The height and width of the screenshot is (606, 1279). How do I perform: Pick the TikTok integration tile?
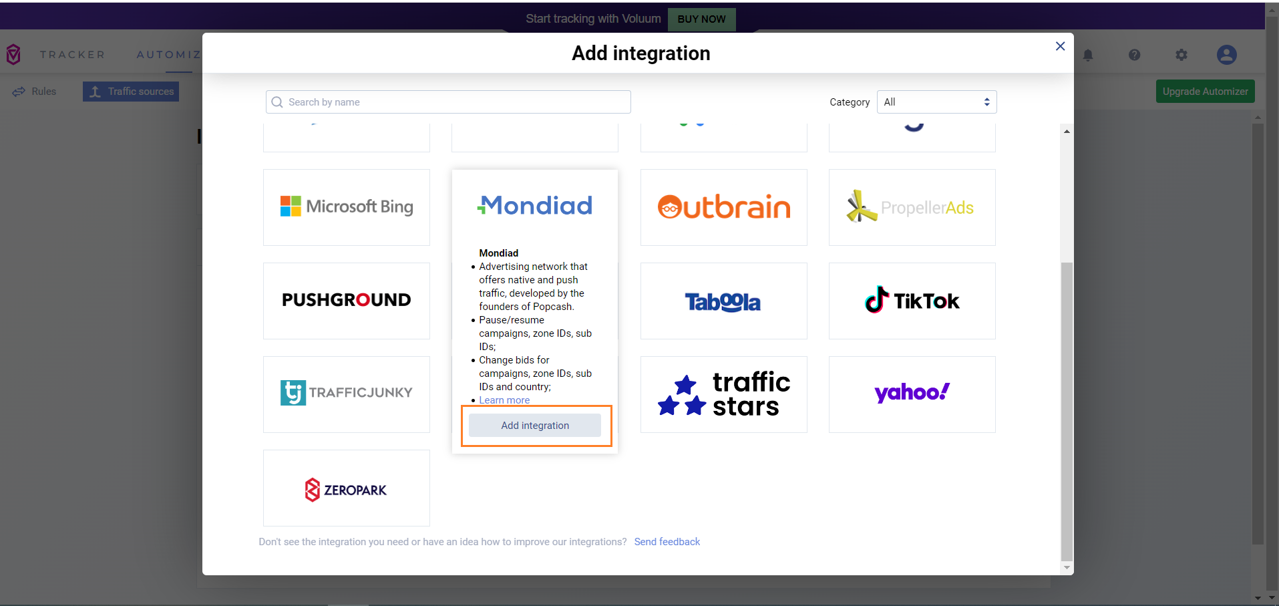click(x=912, y=301)
